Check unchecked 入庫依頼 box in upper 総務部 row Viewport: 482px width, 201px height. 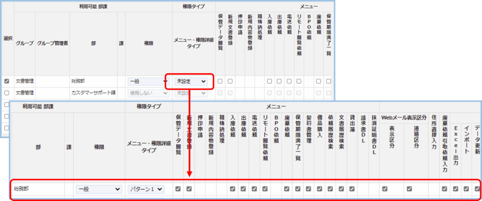(269, 81)
